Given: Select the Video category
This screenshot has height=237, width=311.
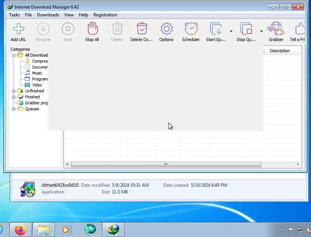Looking at the screenshot, I should (x=37, y=85).
